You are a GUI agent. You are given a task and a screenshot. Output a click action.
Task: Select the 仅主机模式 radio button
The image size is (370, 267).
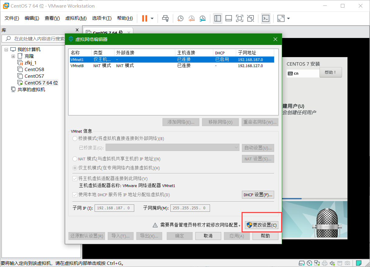[x=75, y=168]
